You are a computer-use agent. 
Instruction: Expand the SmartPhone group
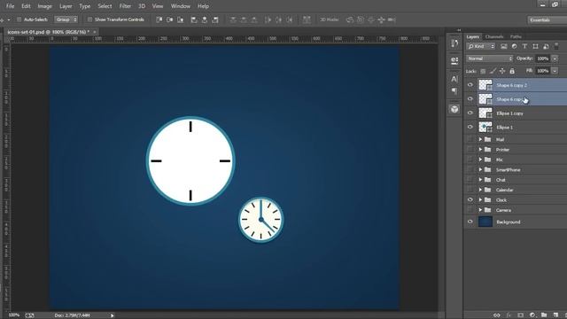(480, 169)
